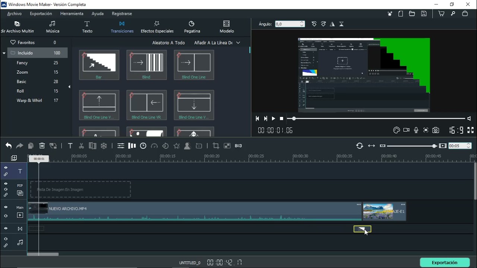This screenshot has width=477, height=268.
Task: Select the Bar transition thumbnail
Action: (x=99, y=65)
